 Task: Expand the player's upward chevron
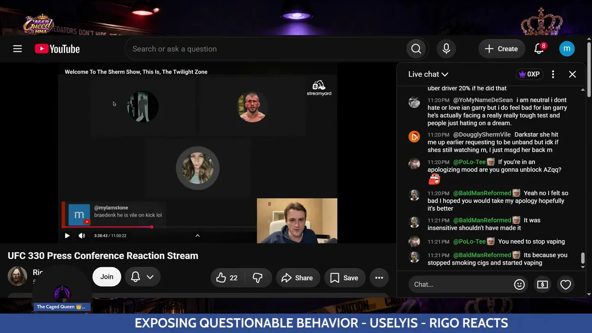(x=197, y=236)
